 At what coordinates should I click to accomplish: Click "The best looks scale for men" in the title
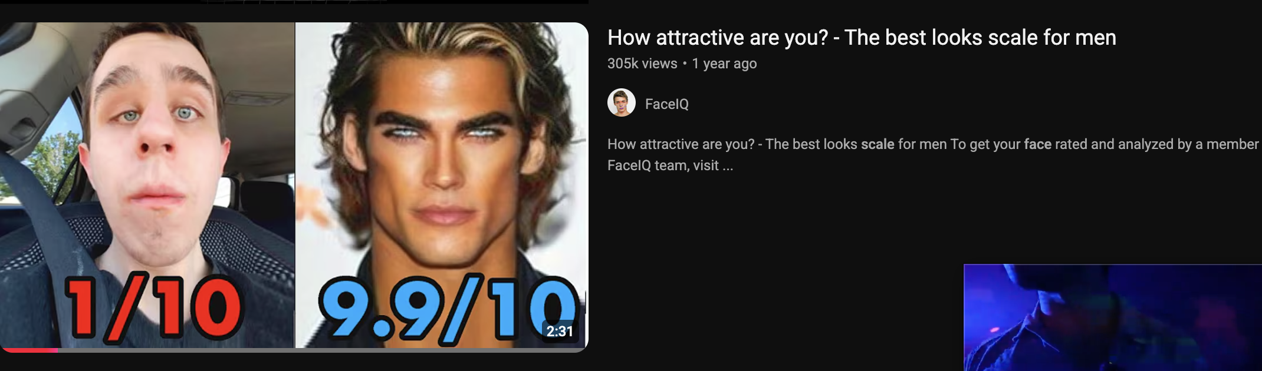tap(980, 38)
